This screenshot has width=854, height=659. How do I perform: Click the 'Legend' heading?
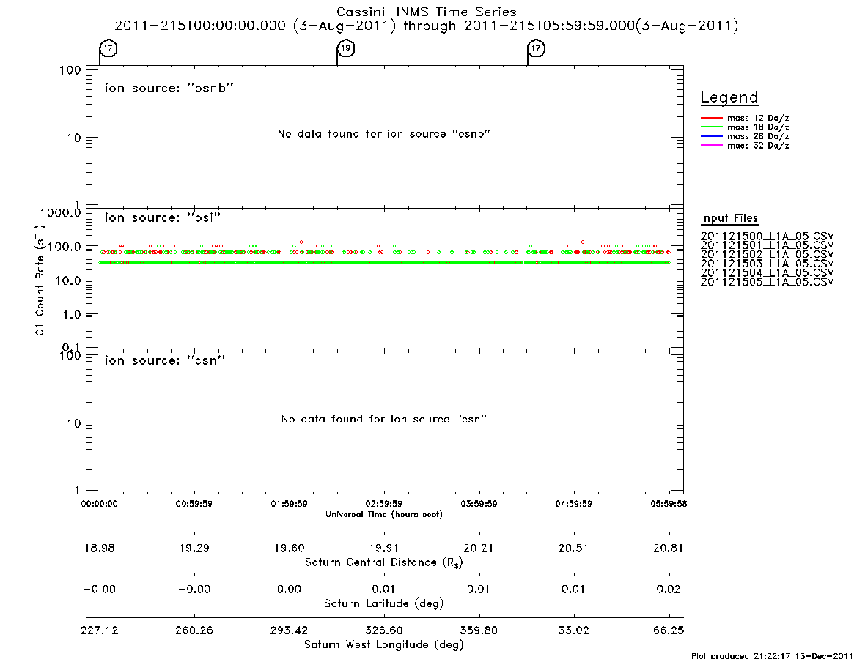coord(729,97)
